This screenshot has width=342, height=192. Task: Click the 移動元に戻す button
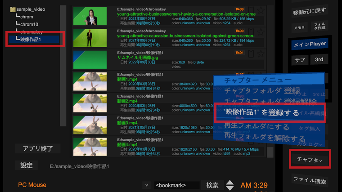[310, 11]
